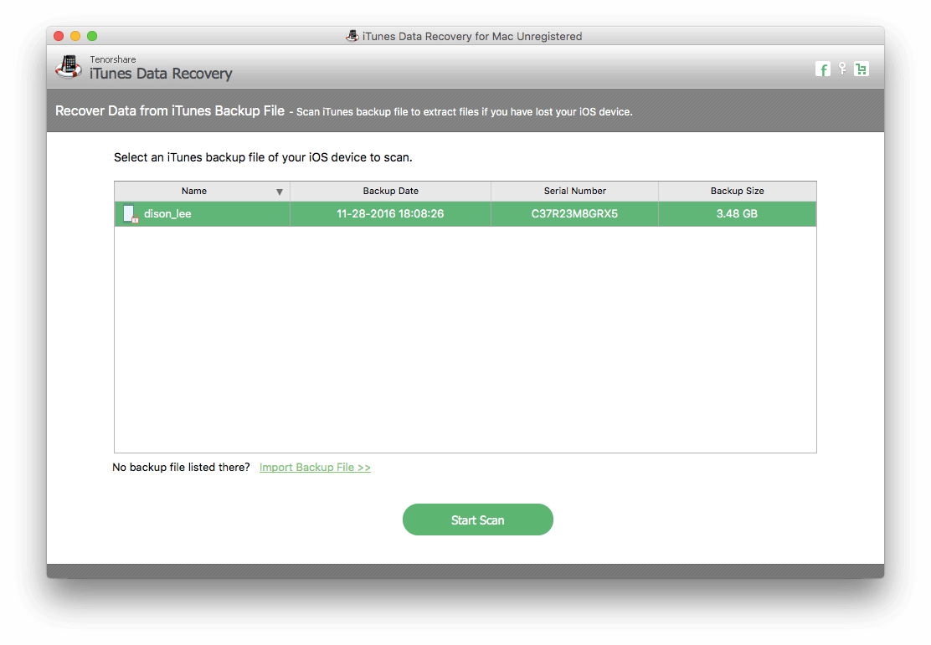Click the device icon beside dison_lee
Viewport: 931px width, 645px height.
tap(130, 213)
